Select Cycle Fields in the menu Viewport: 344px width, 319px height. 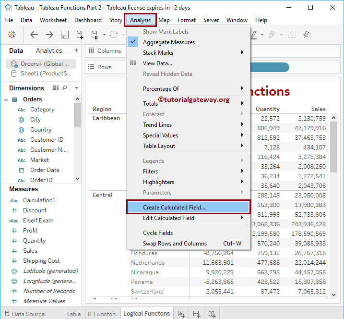pos(189,233)
